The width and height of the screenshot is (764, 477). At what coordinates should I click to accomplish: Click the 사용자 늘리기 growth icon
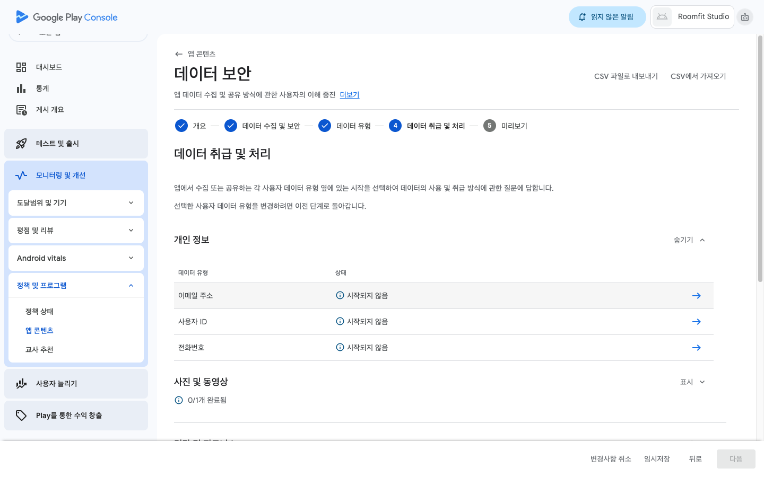tap(21, 384)
